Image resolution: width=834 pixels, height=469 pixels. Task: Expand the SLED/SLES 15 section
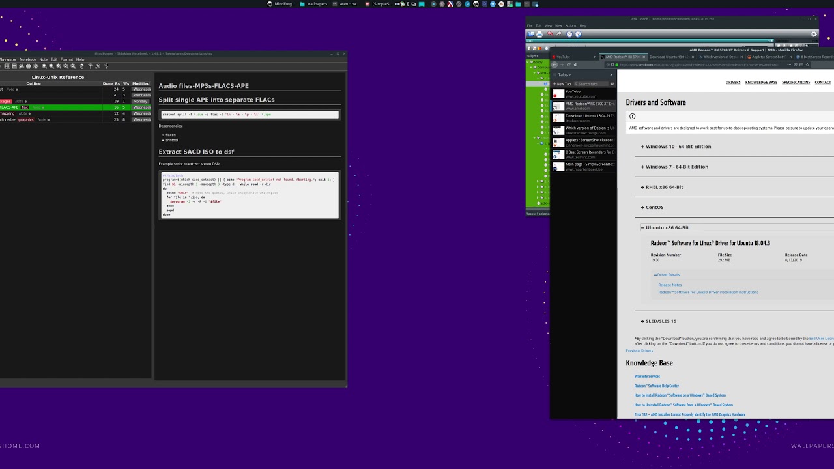point(659,321)
